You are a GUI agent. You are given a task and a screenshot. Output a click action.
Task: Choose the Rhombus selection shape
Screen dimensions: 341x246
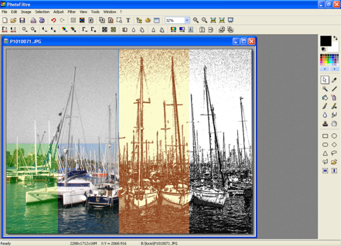click(334, 145)
